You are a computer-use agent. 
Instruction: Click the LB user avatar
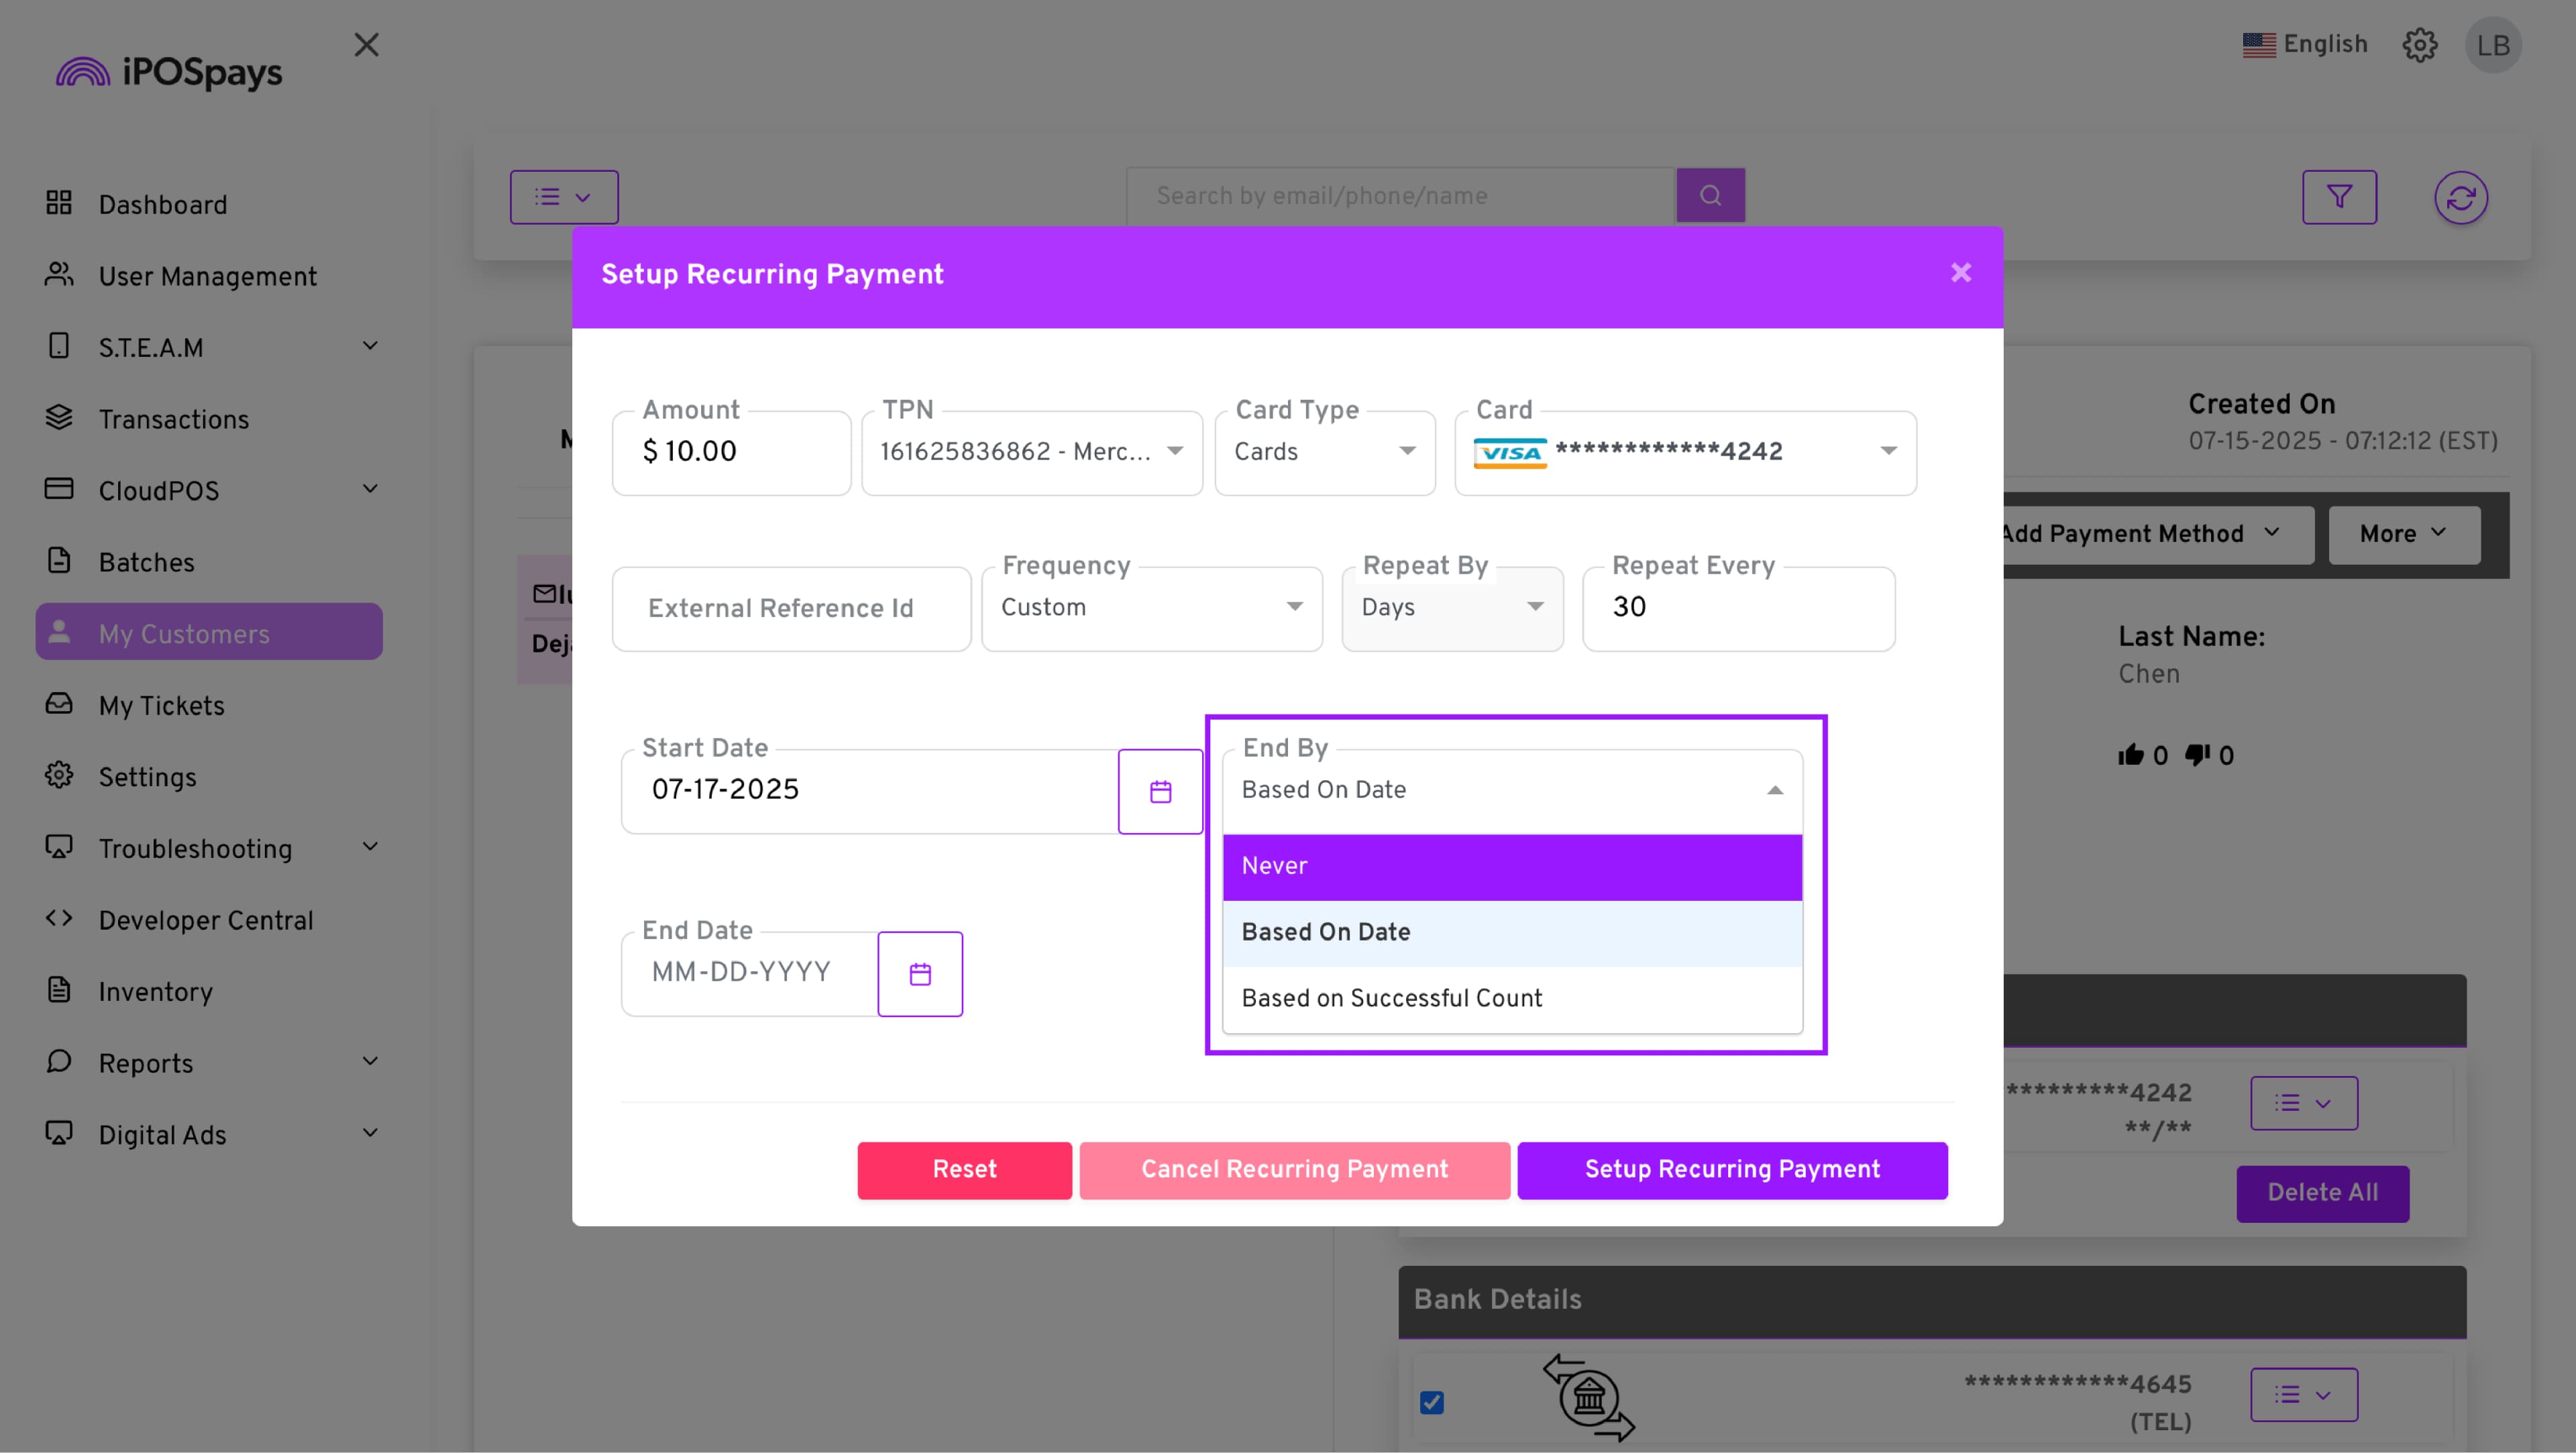pyautogui.click(x=2492, y=45)
